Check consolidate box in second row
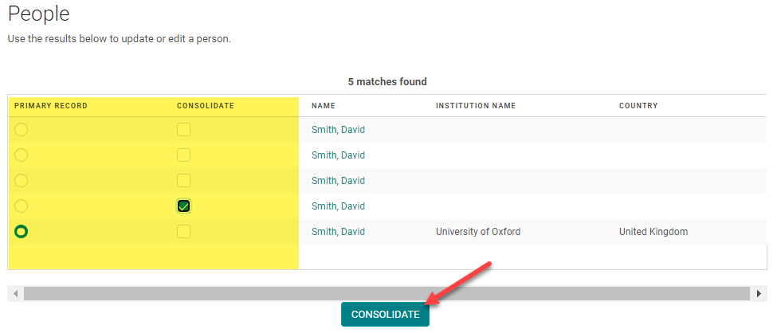This screenshot has width=777, height=333. tap(184, 155)
